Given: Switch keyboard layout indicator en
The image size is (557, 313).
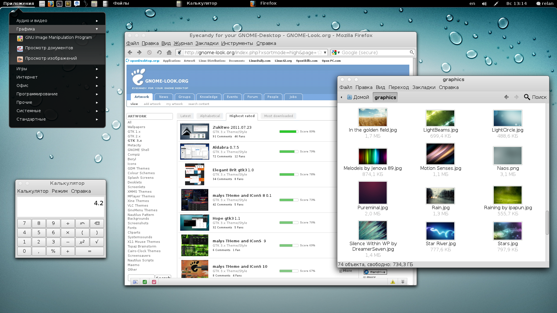Looking at the screenshot, I should (x=472, y=3).
